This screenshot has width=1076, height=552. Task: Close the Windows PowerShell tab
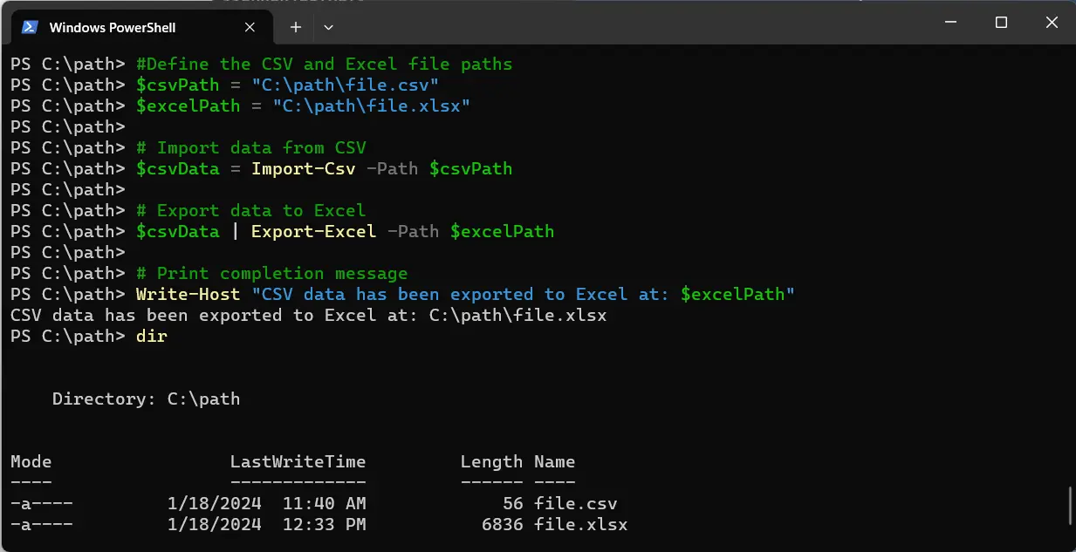[250, 27]
